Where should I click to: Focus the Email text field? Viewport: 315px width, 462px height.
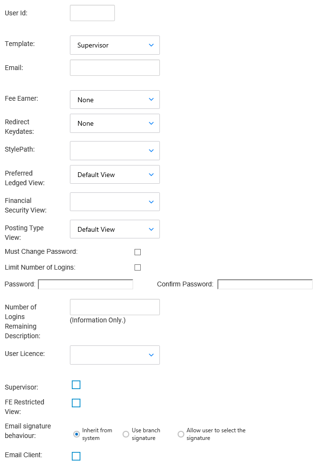115,68
